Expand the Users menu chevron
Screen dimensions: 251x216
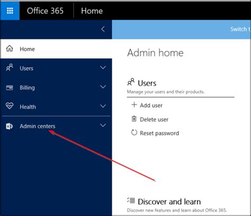coord(103,68)
